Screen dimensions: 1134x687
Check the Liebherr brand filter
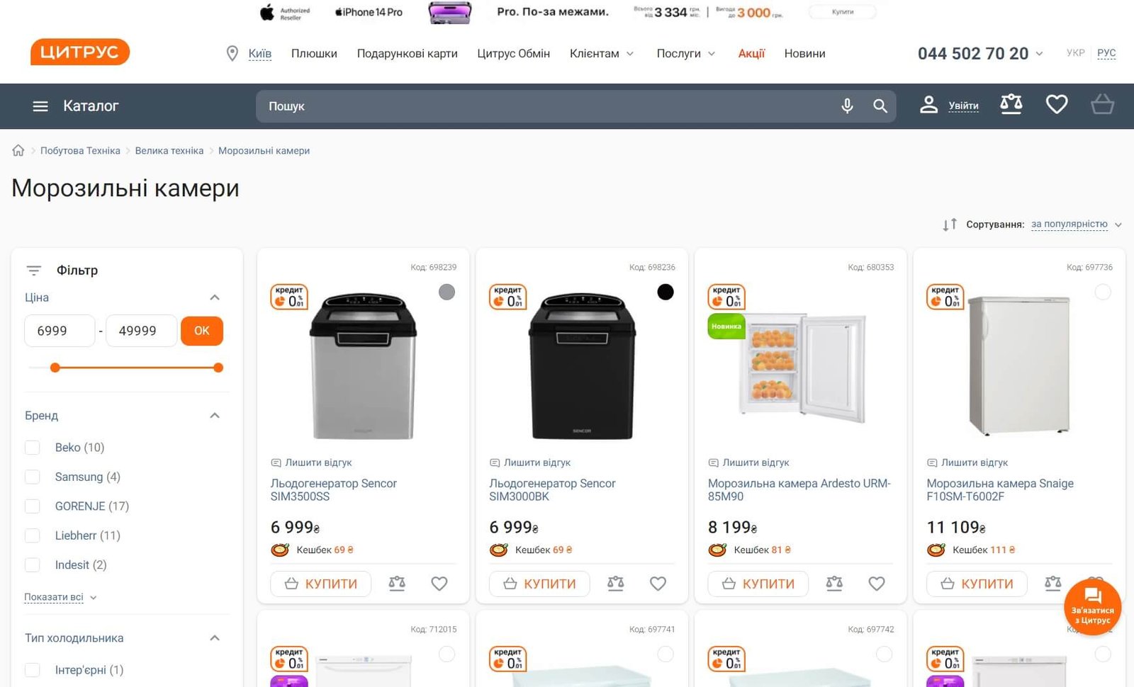pos(33,535)
